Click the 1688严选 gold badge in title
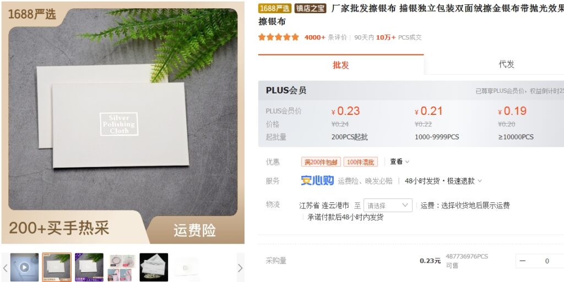Screen dimensions: 564x282 (x=275, y=9)
